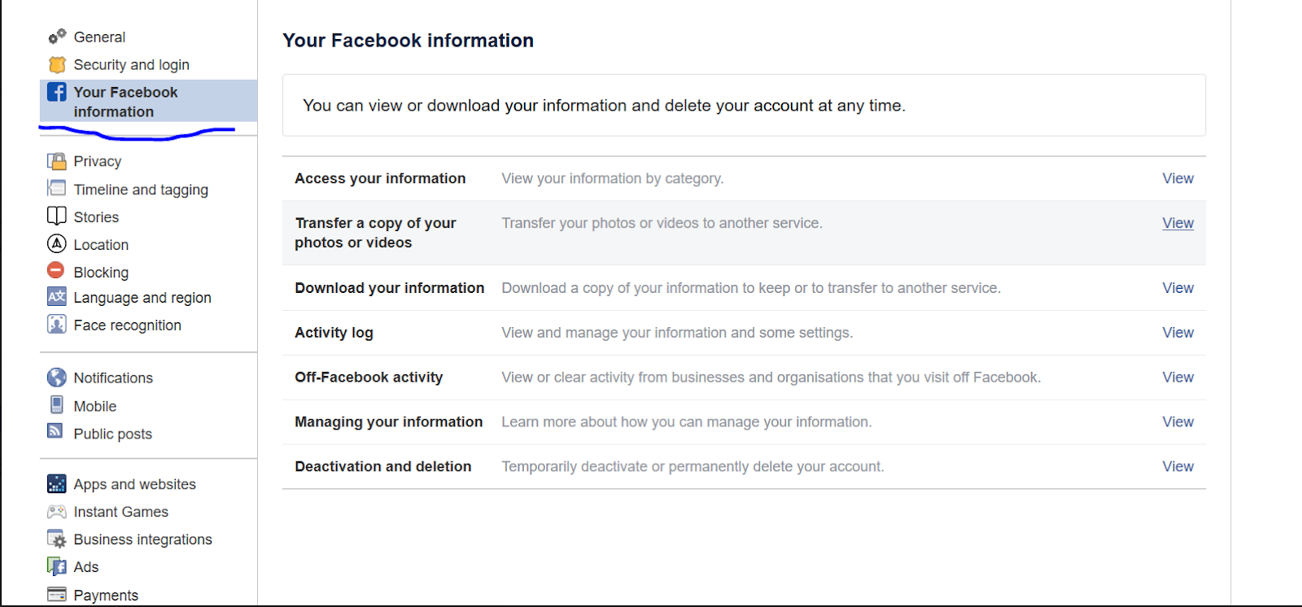The height and width of the screenshot is (607, 1302).
Task: Click the Privacy padlock icon
Action: 57,161
